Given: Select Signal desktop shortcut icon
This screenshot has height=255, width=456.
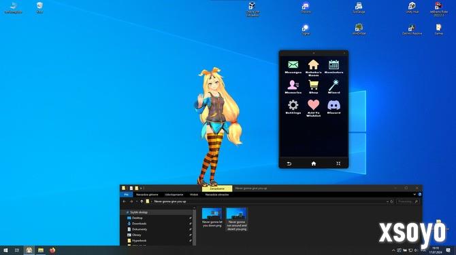Looking at the screenshot, I should (x=306, y=30).
